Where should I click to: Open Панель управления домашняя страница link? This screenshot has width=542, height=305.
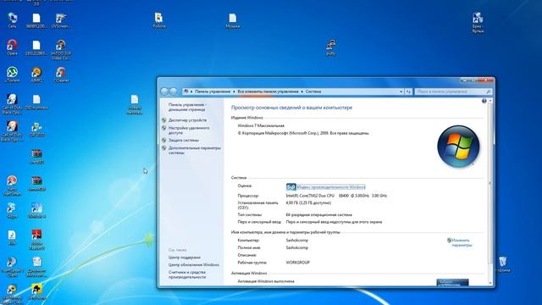(187, 107)
